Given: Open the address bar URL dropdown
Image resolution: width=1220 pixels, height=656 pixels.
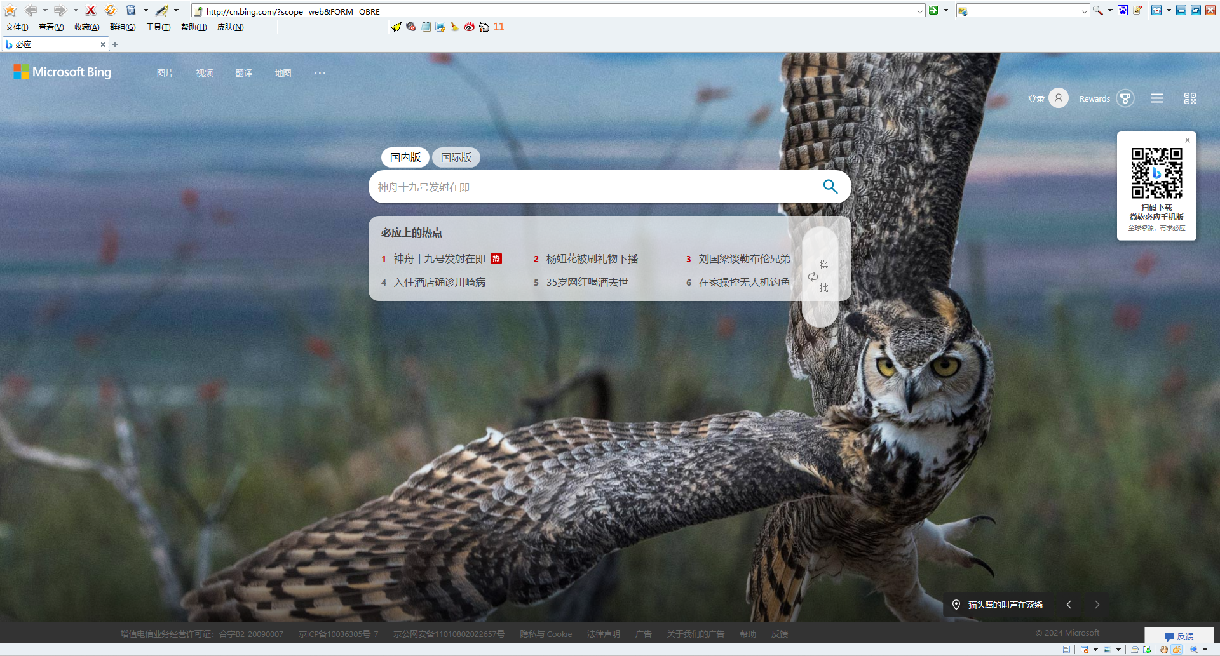Looking at the screenshot, I should pyautogui.click(x=919, y=11).
